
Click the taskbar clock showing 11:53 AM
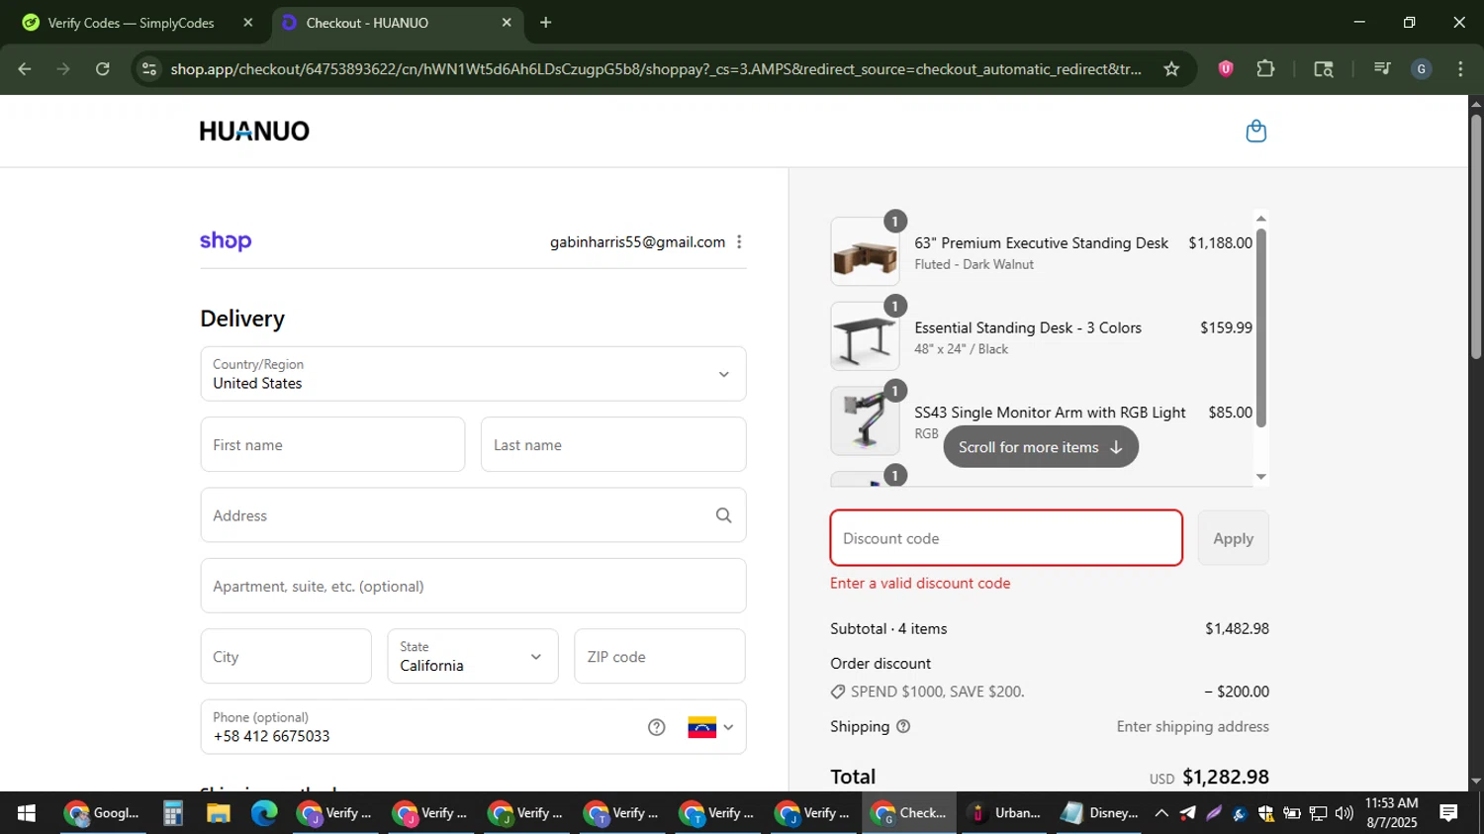click(1391, 813)
